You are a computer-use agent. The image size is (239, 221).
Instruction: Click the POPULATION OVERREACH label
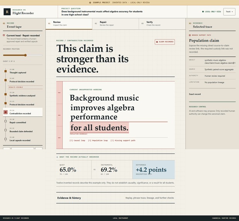[78, 134]
